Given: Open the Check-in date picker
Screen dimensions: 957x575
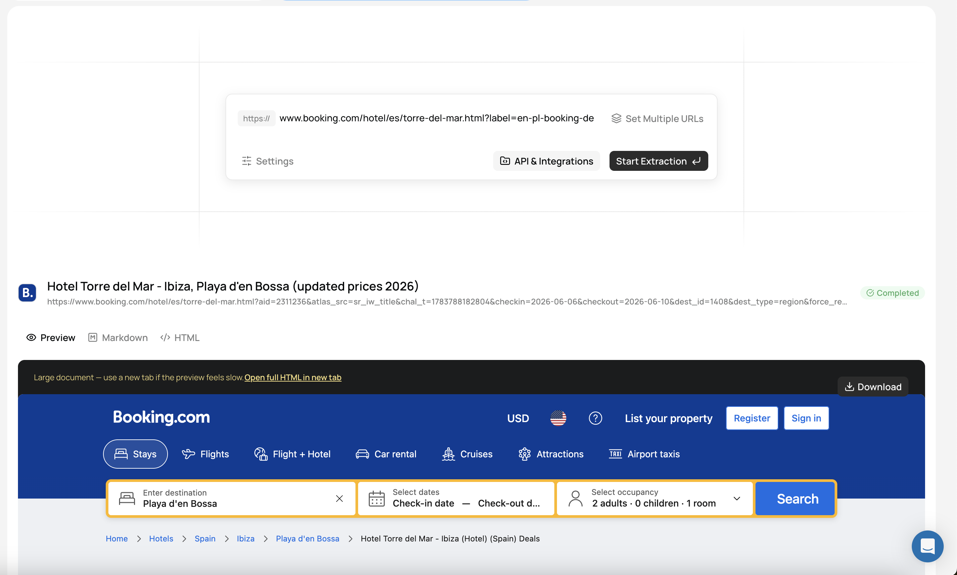Looking at the screenshot, I should (423, 503).
